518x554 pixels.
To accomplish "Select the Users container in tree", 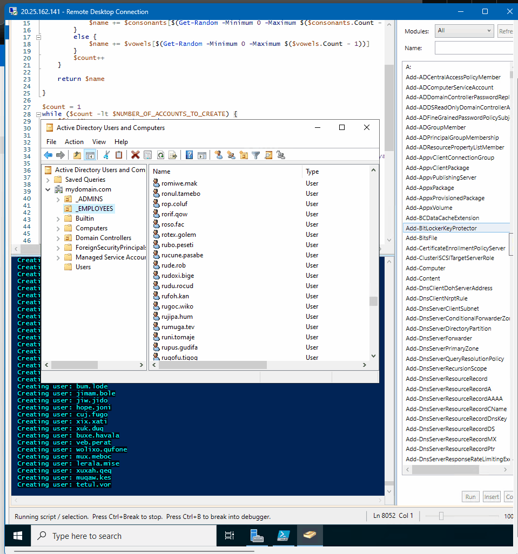I will [x=83, y=267].
